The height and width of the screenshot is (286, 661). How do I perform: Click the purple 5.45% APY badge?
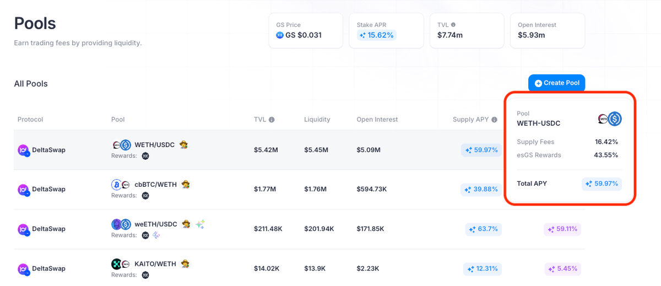click(x=563, y=269)
